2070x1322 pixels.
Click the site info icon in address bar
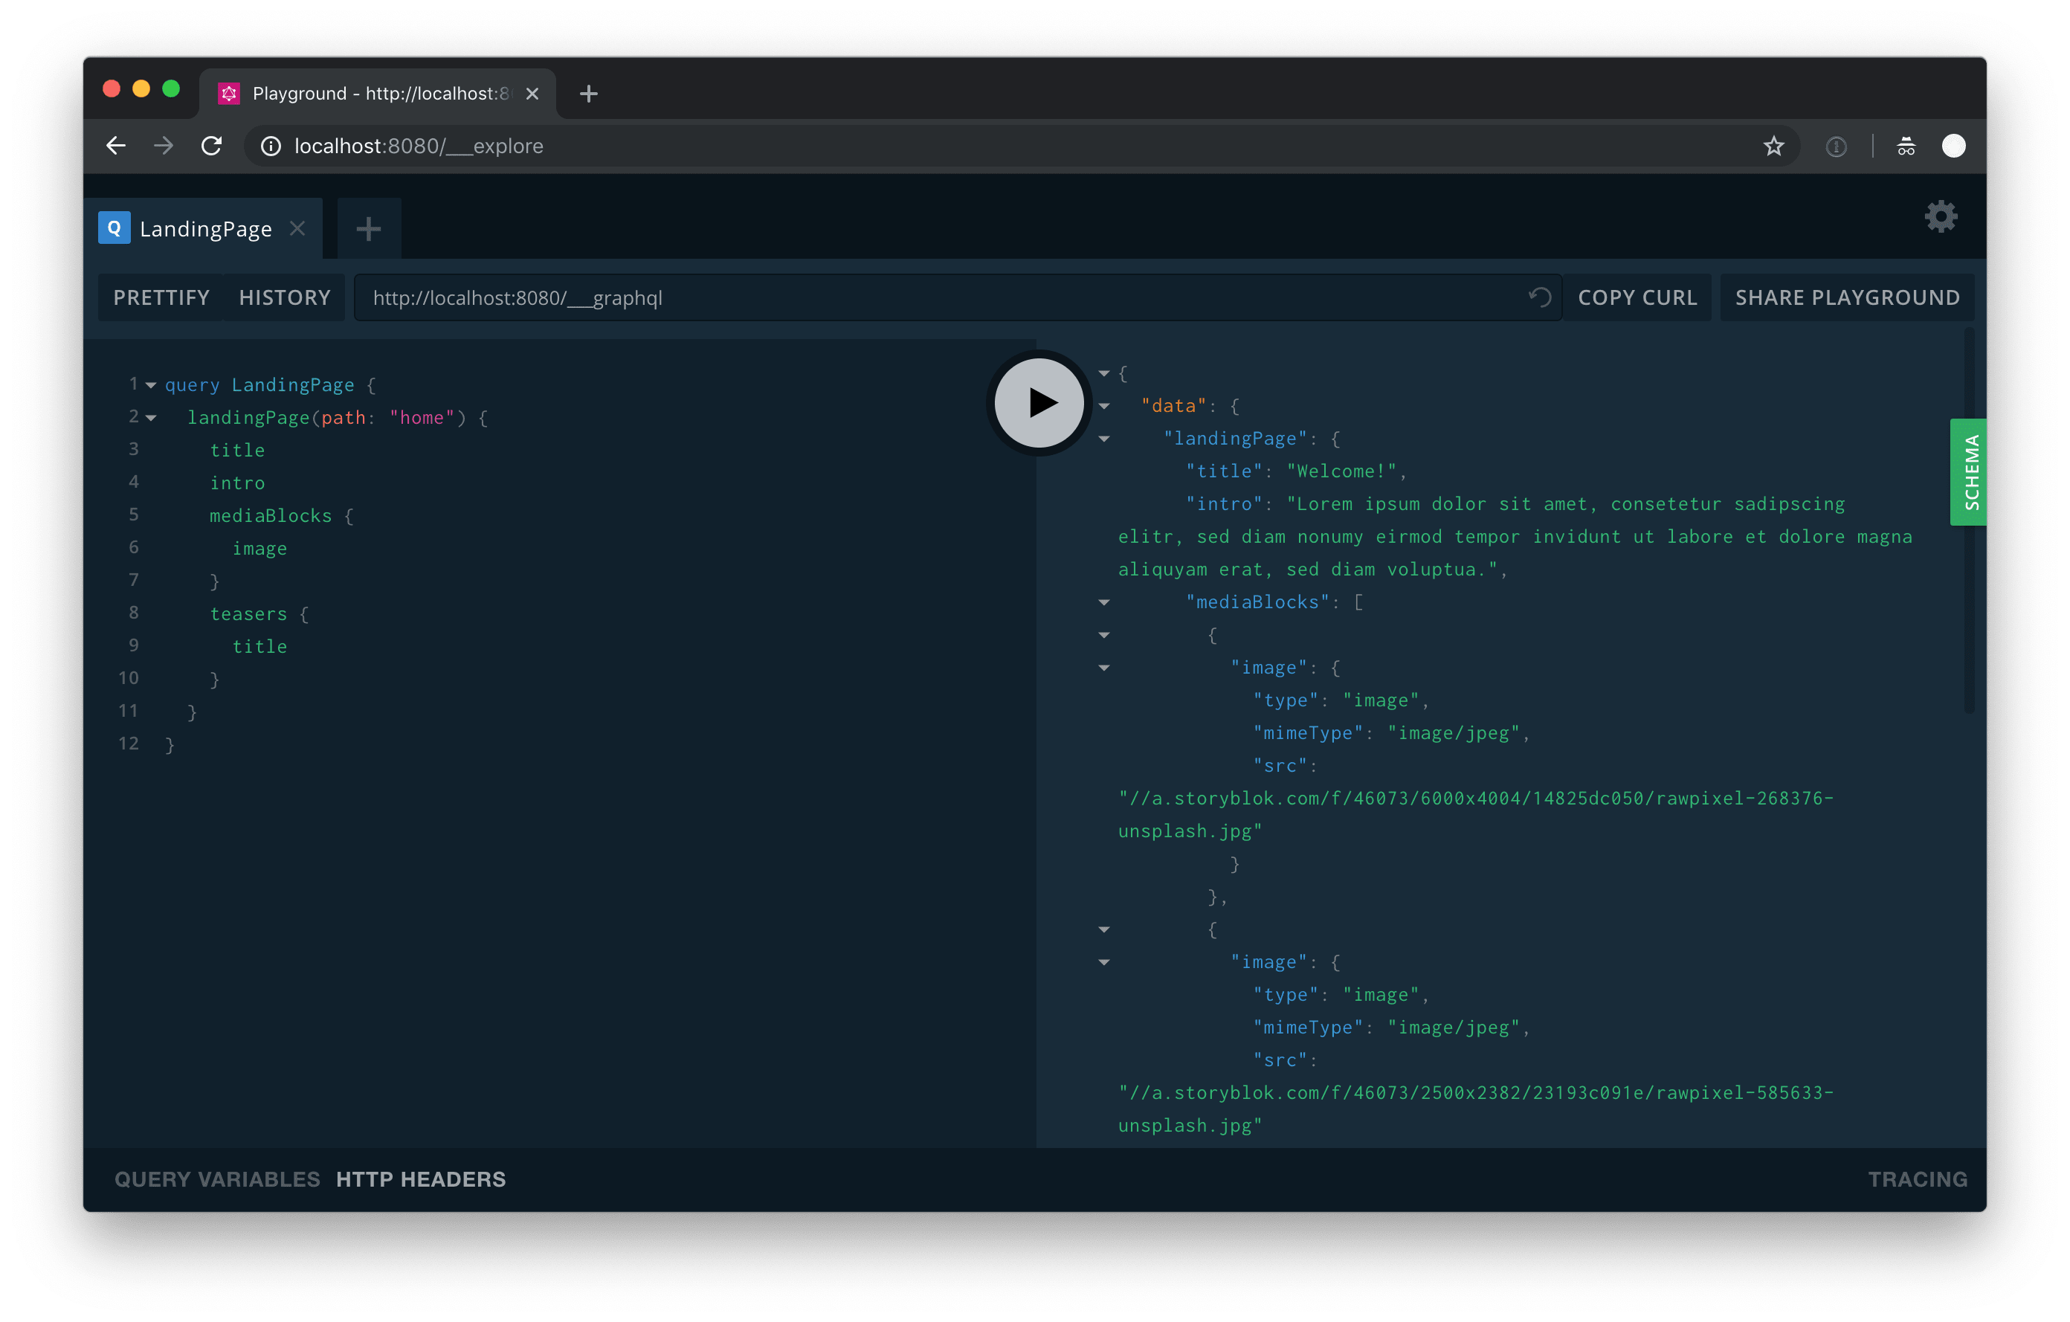click(271, 146)
